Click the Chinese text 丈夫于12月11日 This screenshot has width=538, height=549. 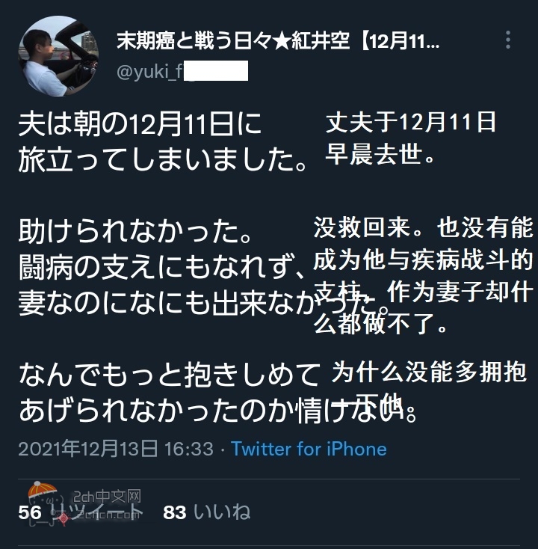(x=411, y=123)
